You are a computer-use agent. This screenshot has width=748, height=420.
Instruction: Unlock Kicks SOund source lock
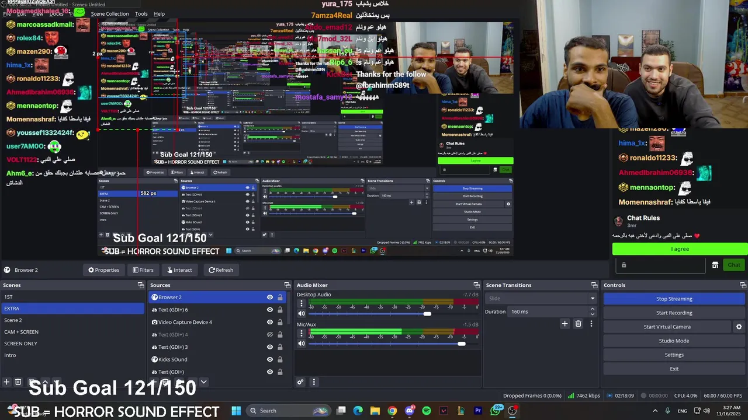pos(280,359)
